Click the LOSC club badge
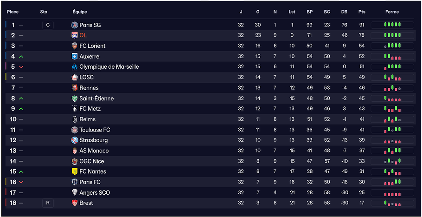This screenshot has height=217, width=422. coord(75,77)
